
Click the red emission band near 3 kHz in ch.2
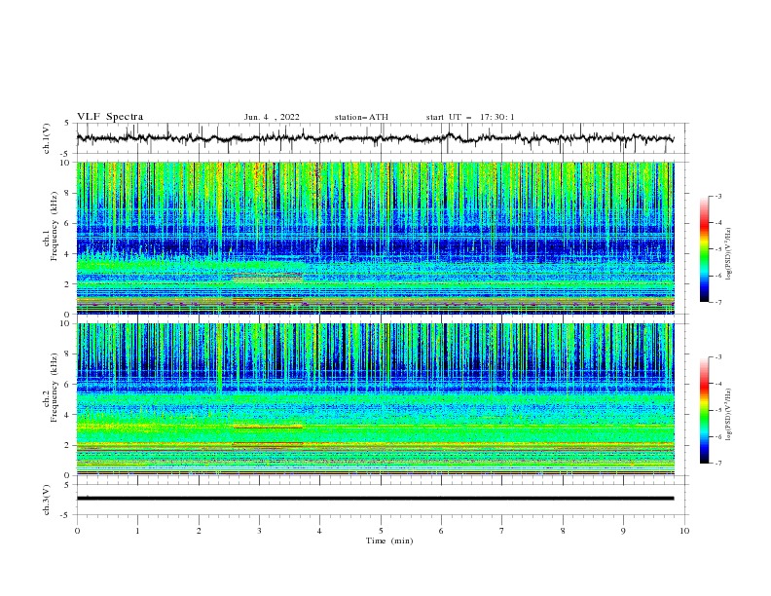(x=268, y=427)
